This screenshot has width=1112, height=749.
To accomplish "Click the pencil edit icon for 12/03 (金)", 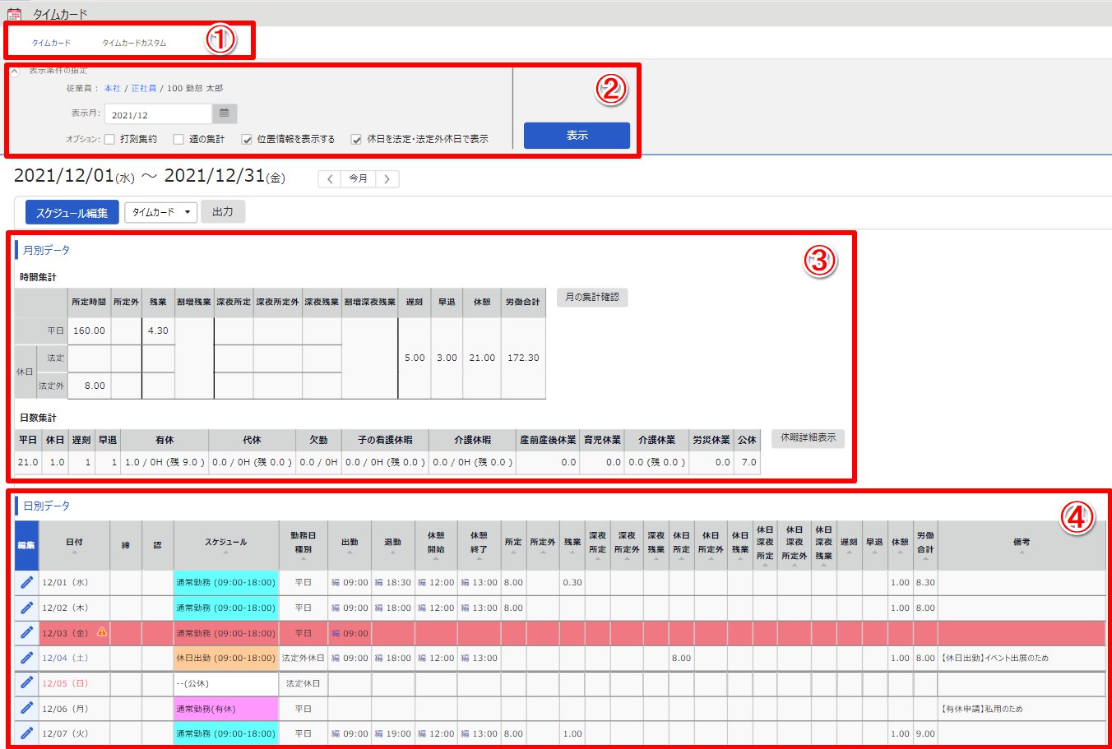I will click(x=26, y=633).
